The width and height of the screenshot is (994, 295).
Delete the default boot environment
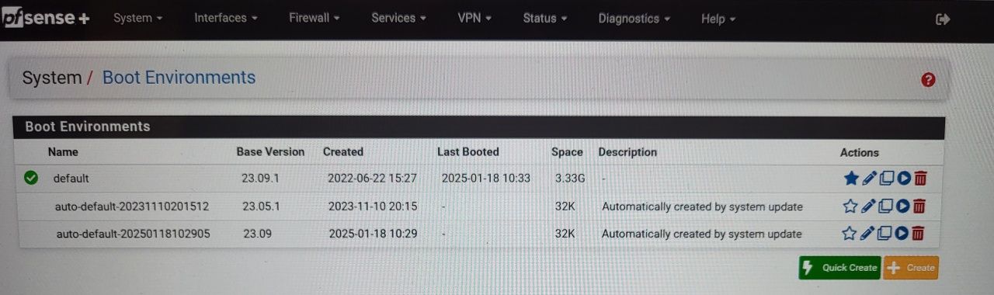tap(920, 179)
